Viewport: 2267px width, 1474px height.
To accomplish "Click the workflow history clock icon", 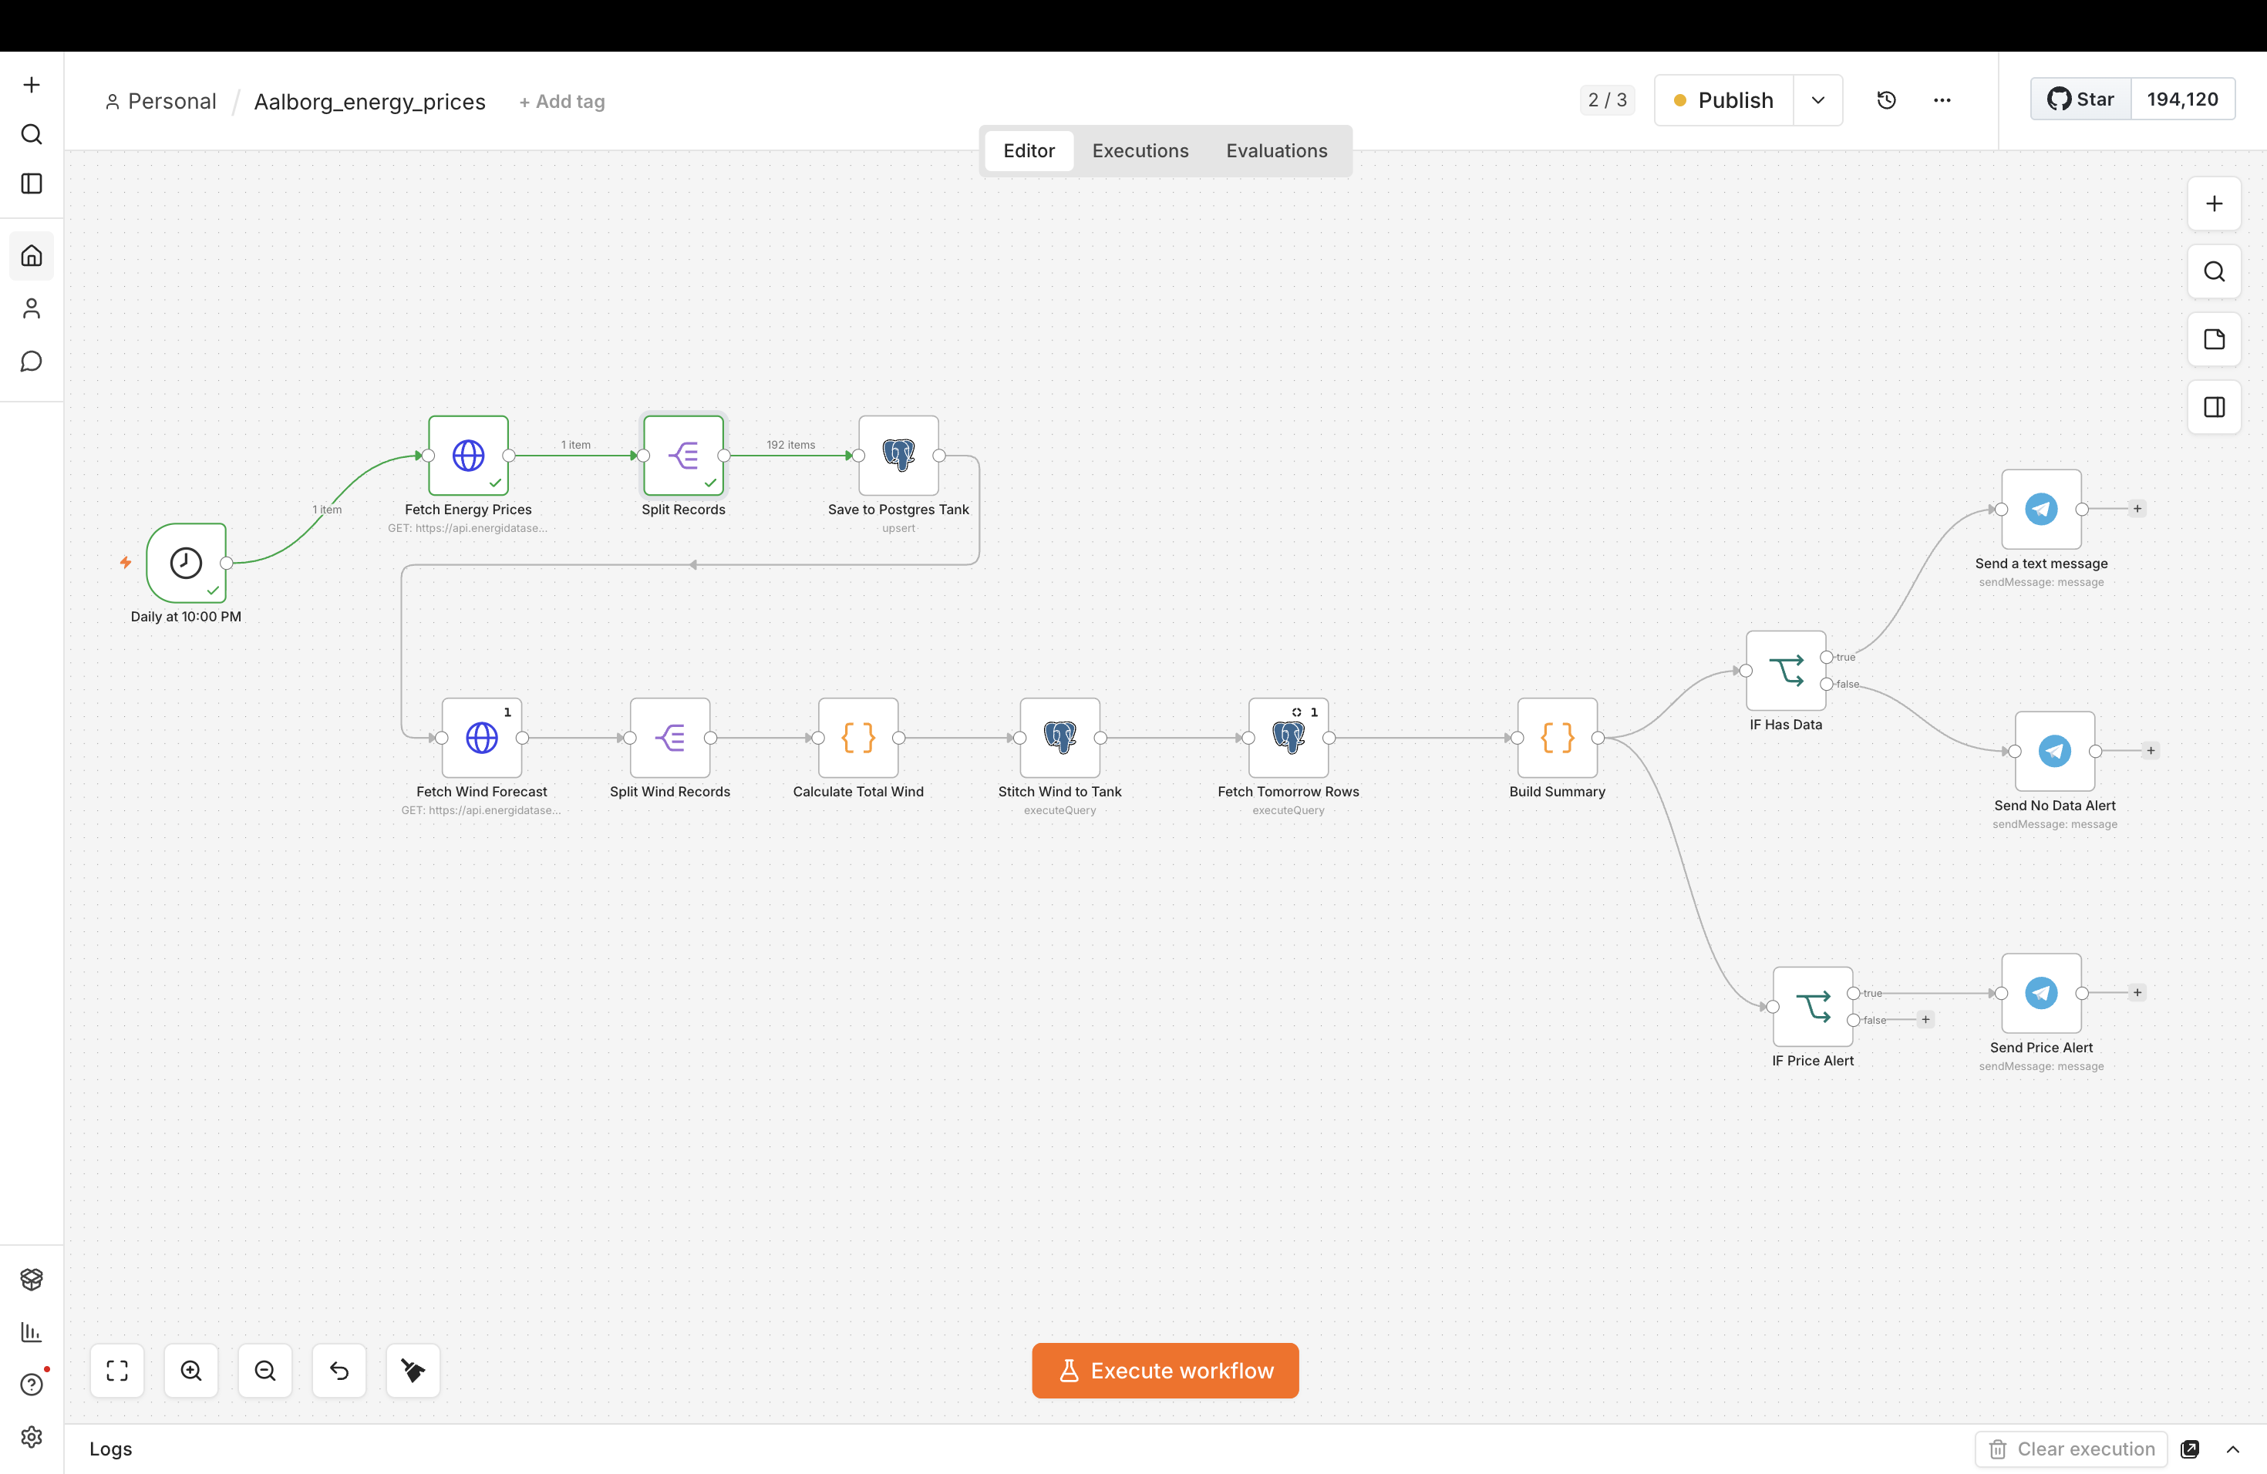I will point(1886,100).
